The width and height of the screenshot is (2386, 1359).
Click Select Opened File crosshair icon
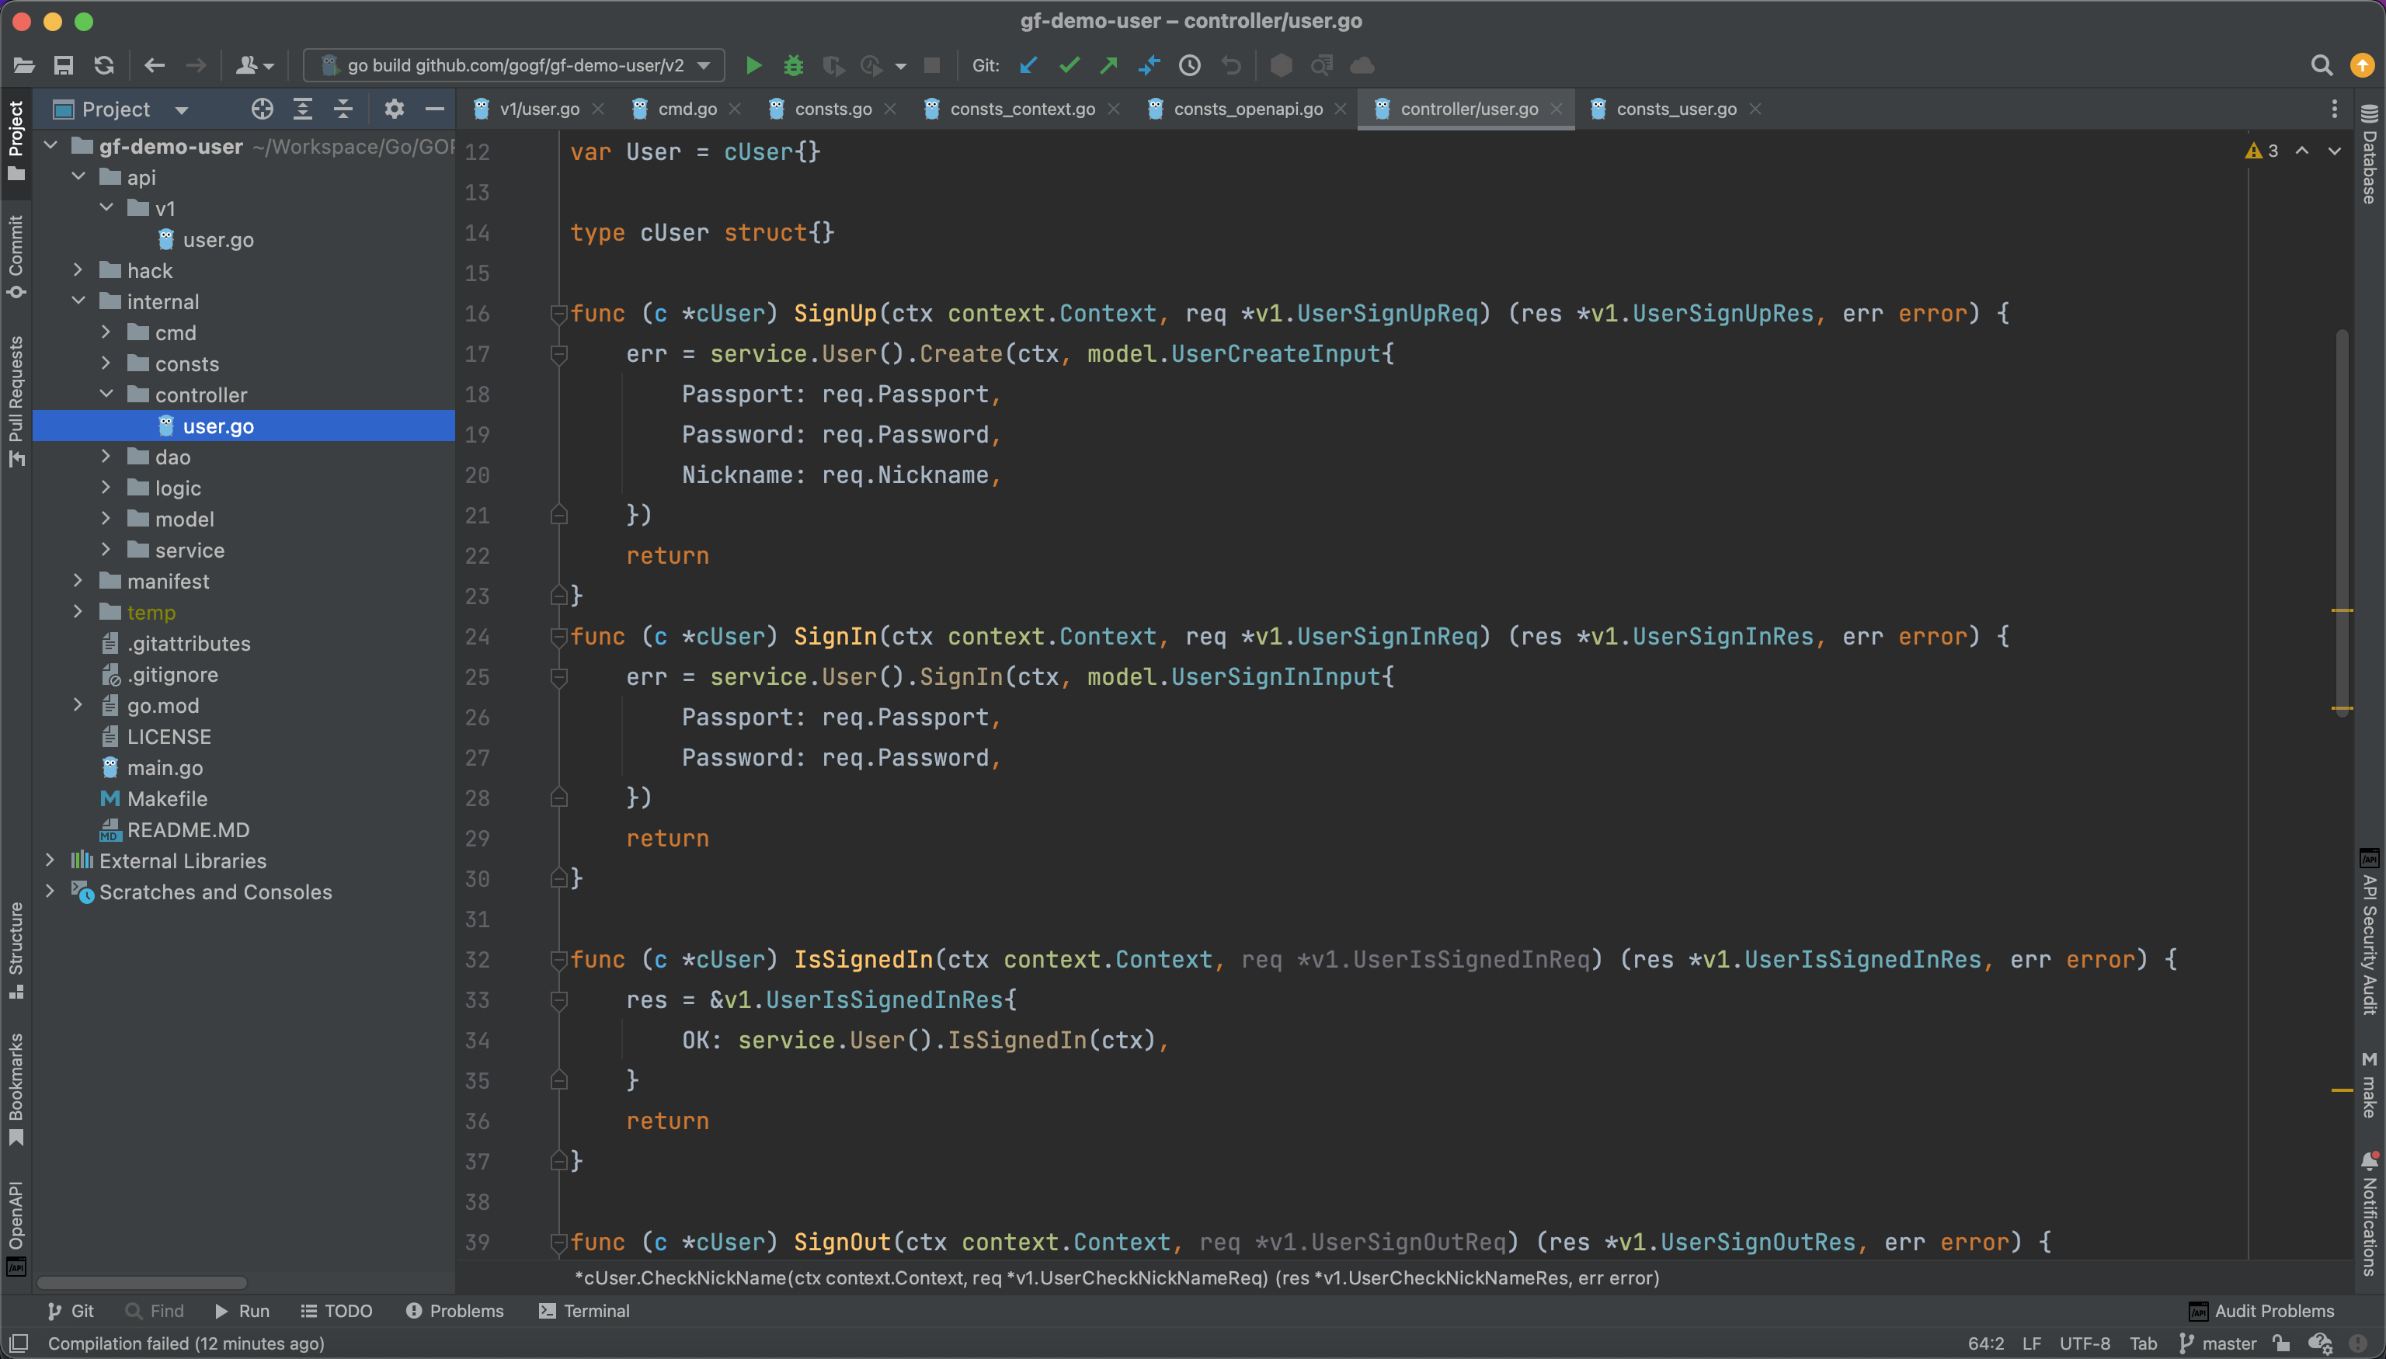(263, 109)
